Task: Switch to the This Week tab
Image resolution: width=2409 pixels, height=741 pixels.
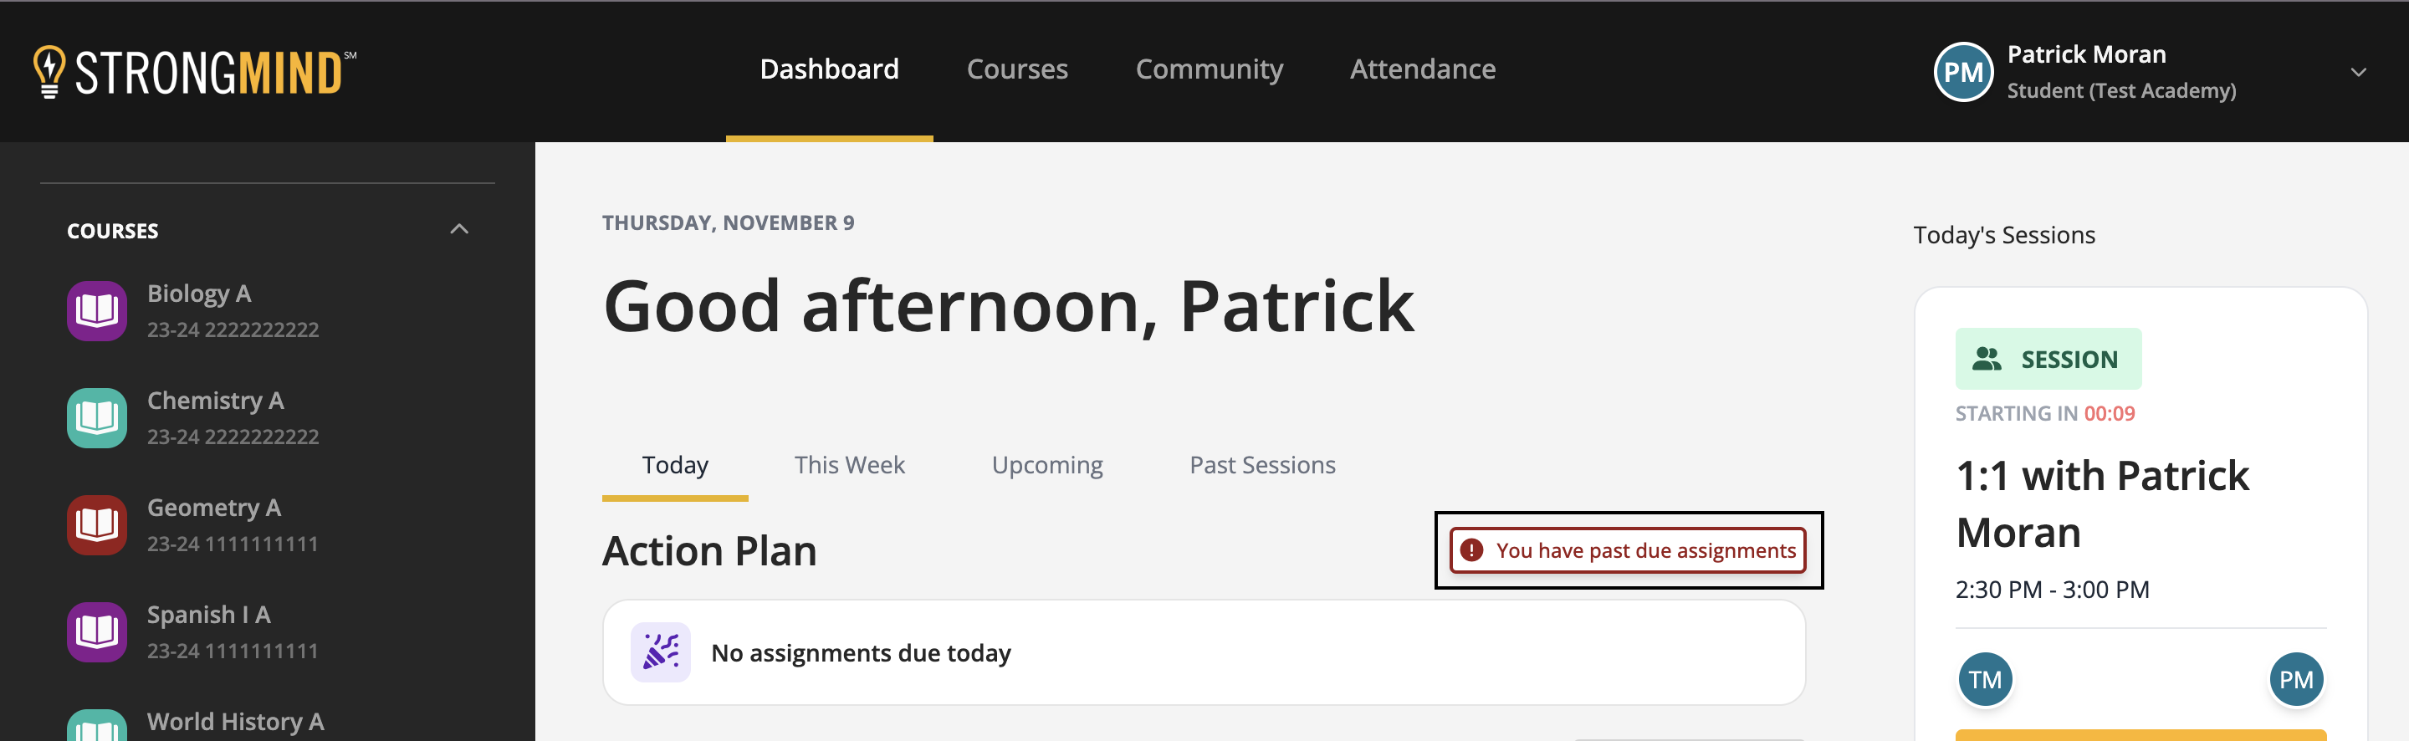Action: click(848, 465)
